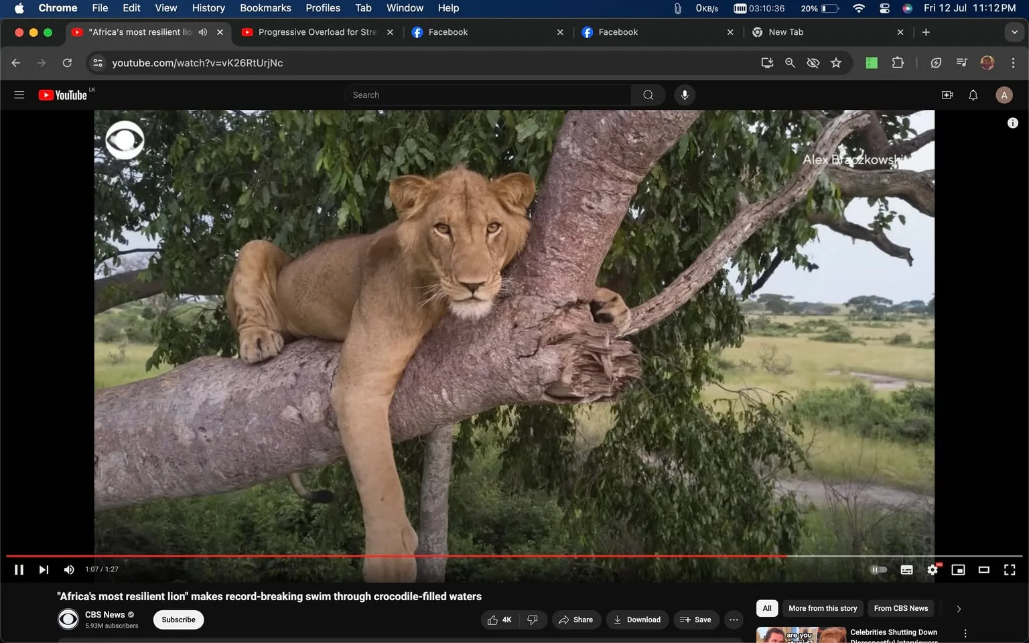This screenshot has height=643, width=1029.
Task: Open YouTube notifications bell
Action: click(x=972, y=94)
